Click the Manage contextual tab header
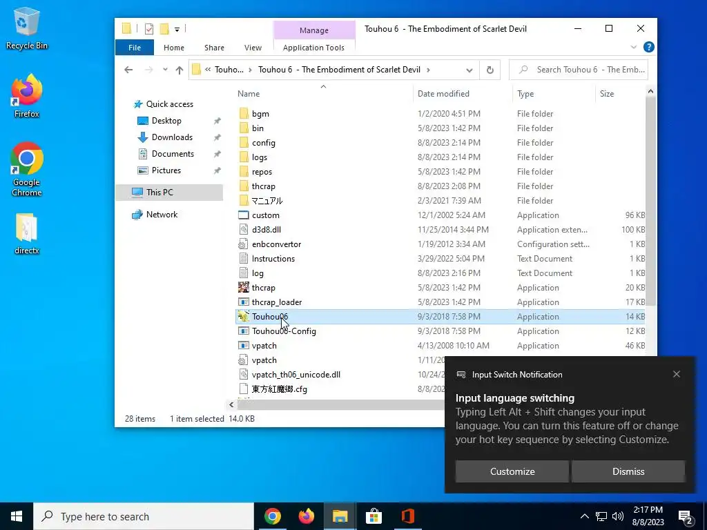Image resolution: width=707 pixels, height=530 pixels. [314, 30]
